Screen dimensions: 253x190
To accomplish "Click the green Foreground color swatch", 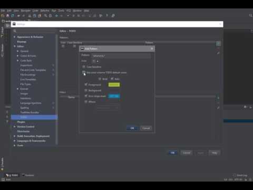I will (x=114, y=85).
